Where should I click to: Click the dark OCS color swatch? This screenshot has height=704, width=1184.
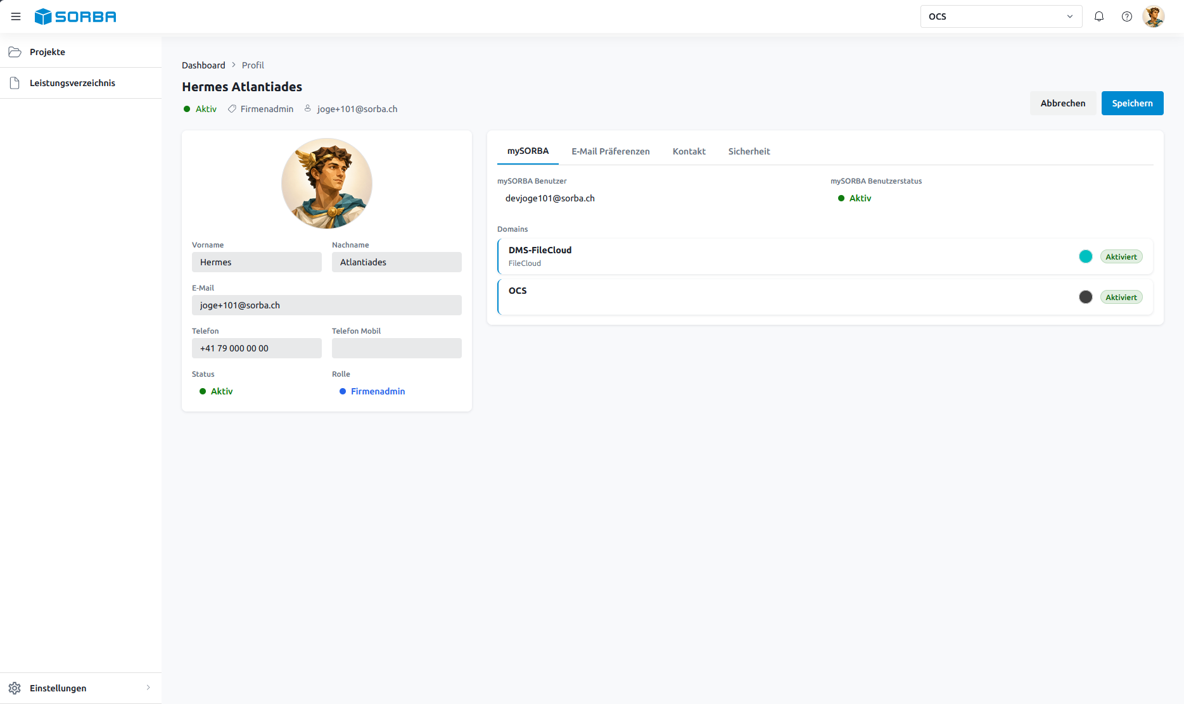[1086, 297]
